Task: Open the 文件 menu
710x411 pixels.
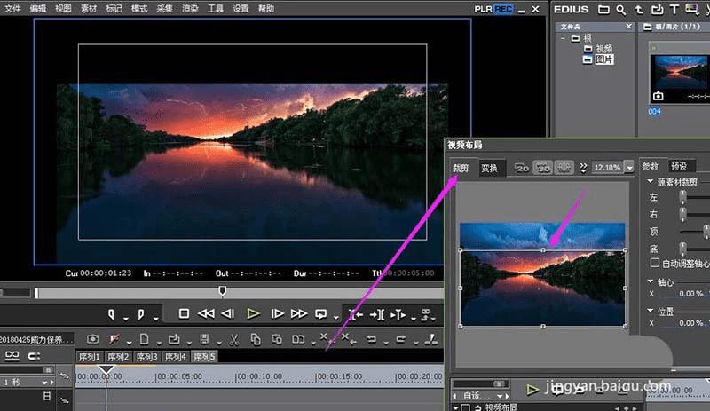Action: 12,8
